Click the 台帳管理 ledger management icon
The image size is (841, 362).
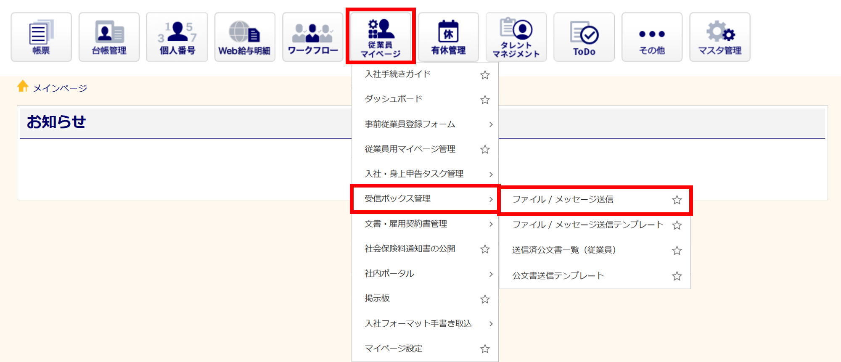(x=109, y=37)
